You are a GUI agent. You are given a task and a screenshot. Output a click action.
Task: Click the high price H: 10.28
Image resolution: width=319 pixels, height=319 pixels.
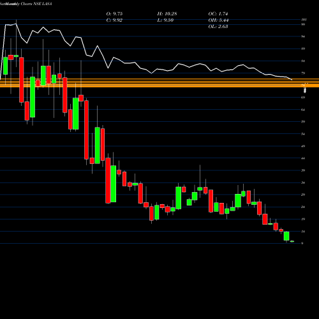click(x=167, y=14)
